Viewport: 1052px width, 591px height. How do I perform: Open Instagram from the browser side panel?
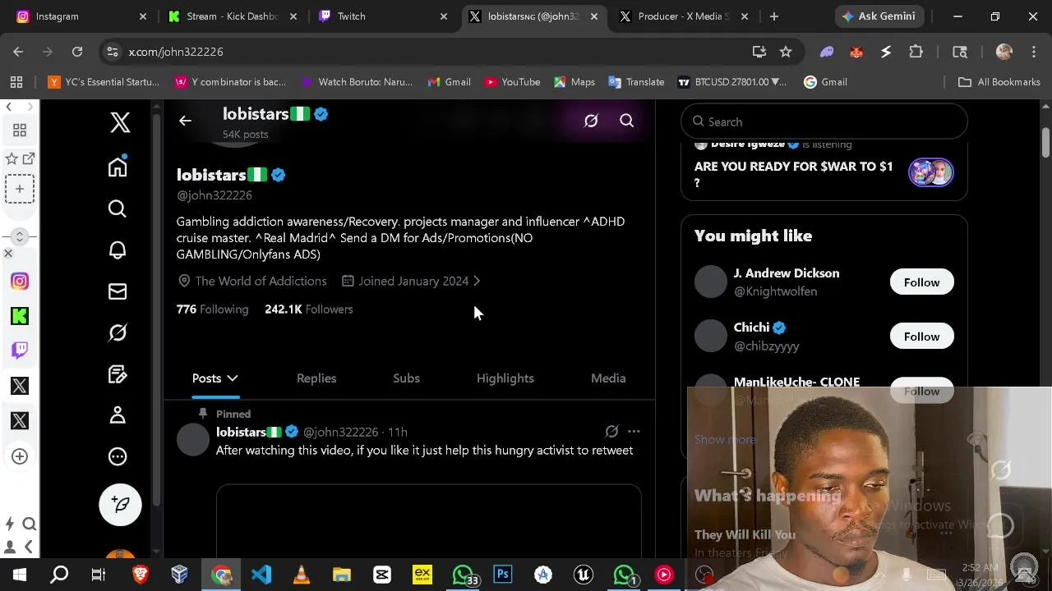pos(20,282)
